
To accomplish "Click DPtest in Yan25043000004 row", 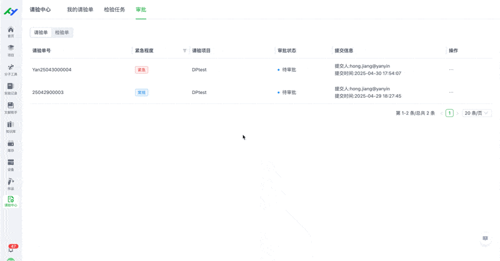I will (x=199, y=70).
